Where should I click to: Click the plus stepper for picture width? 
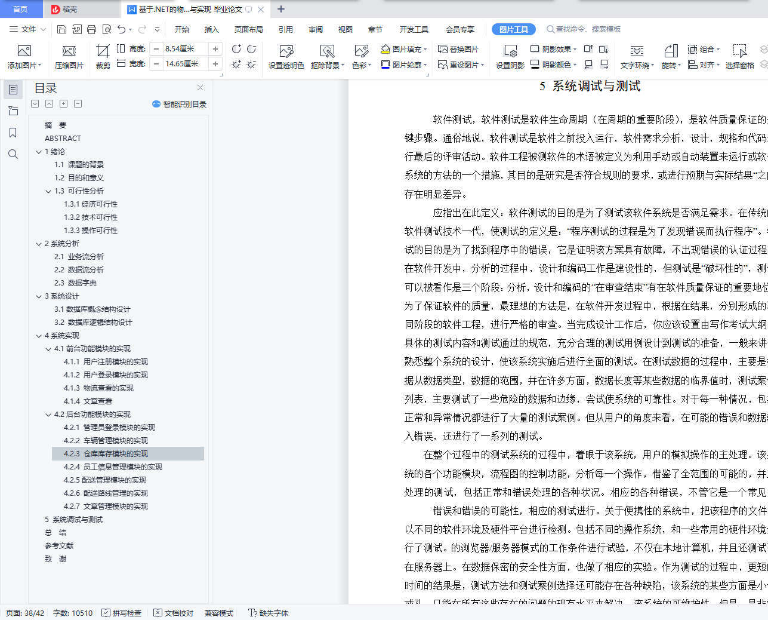tap(215, 64)
